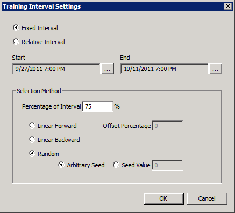The height and width of the screenshot is (213, 235).
Task: Click the Start date field
Action: pyautogui.click(x=56, y=69)
